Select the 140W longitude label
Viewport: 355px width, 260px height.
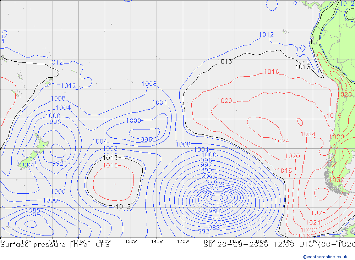click(157, 242)
